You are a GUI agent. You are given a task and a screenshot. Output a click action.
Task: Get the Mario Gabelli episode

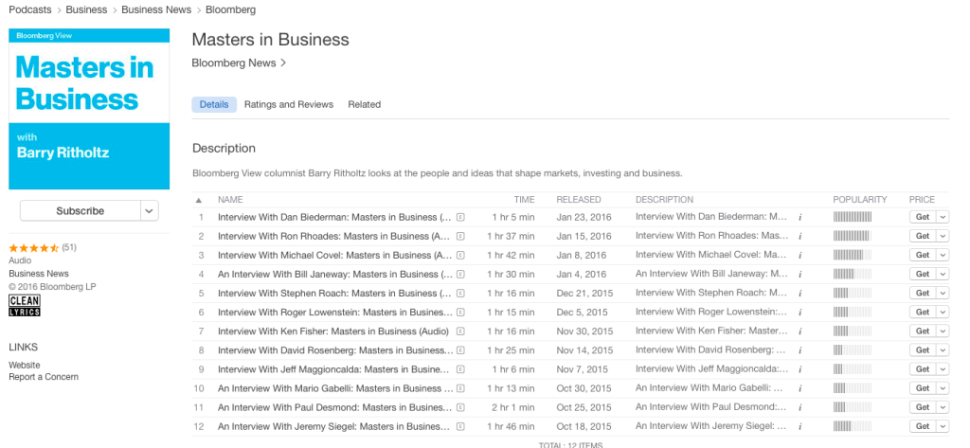pos(923,388)
